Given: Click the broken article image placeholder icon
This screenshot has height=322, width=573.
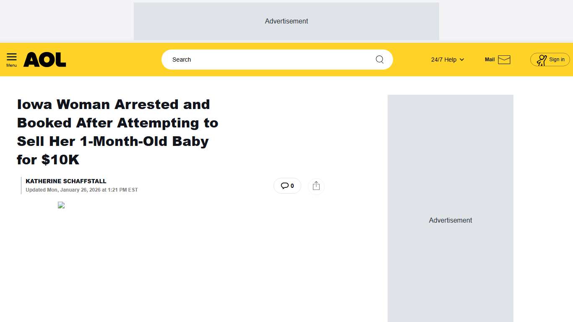Looking at the screenshot, I should tap(61, 205).
